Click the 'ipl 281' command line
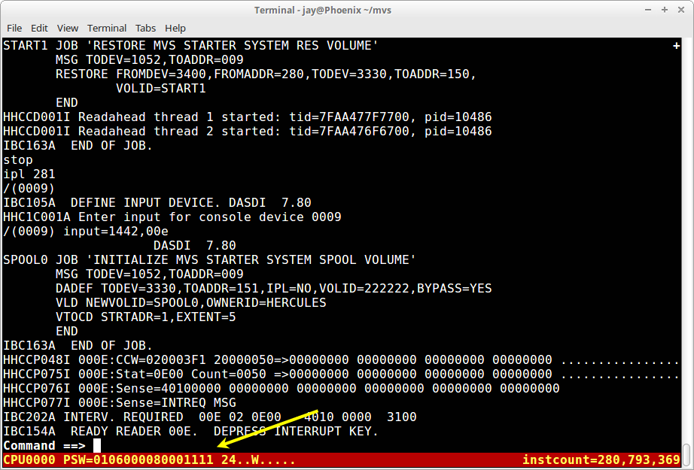 coord(29,174)
